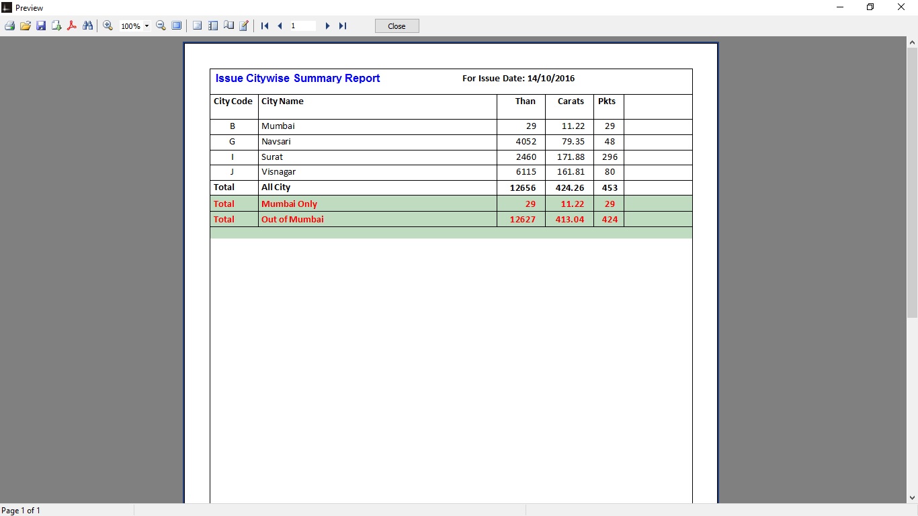Screen dimensions: 918x516
Task: Click scrollbar down arrow
Action: click(x=912, y=498)
